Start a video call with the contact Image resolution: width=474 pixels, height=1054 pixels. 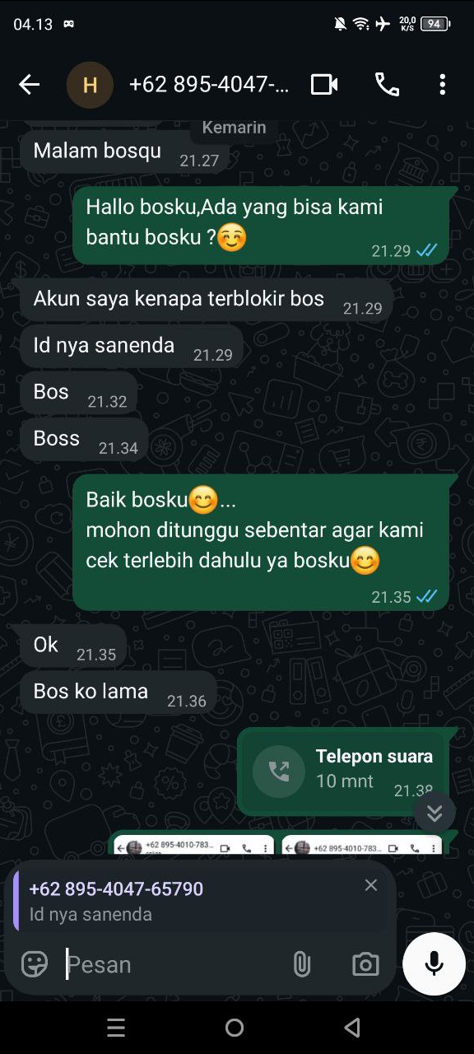click(324, 84)
